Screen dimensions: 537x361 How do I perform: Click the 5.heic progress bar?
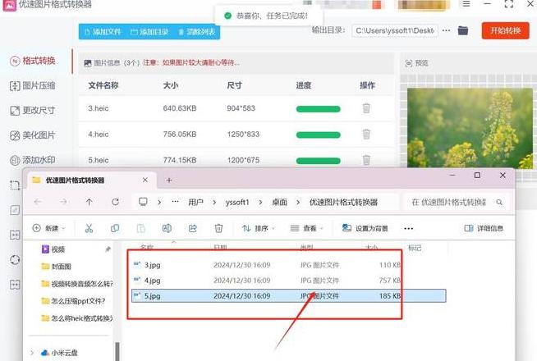click(x=318, y=161)
